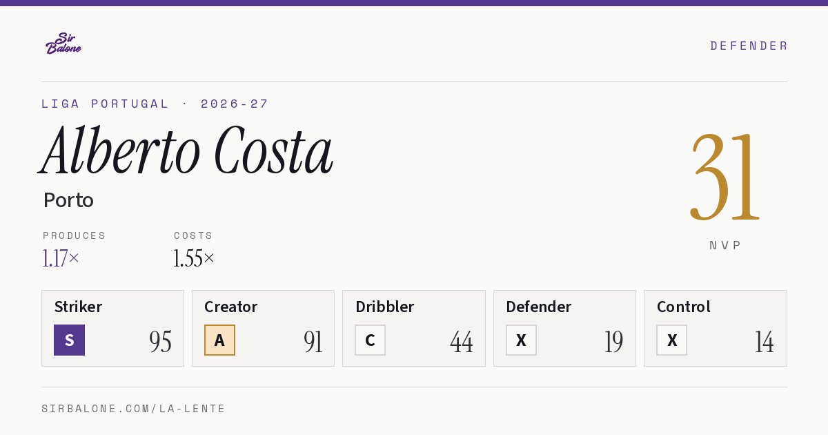This screenshot has height=435, width=828.
Task: Click the PRODUCES label
Action: coord(75,235)
